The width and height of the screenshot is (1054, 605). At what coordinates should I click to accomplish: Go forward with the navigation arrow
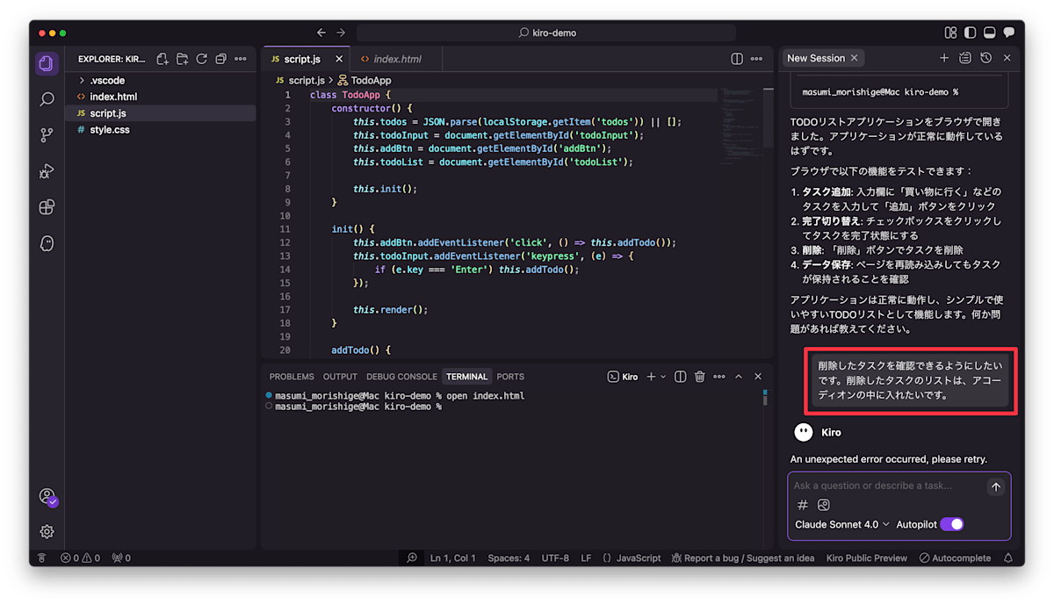point(341,32)
